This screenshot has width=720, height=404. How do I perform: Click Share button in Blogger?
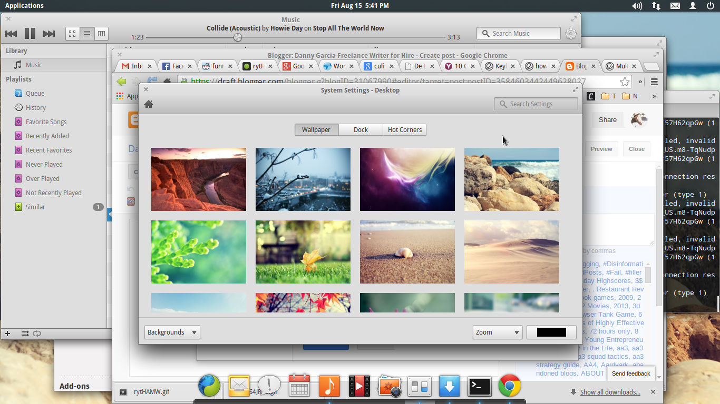(x=607, y=120)
